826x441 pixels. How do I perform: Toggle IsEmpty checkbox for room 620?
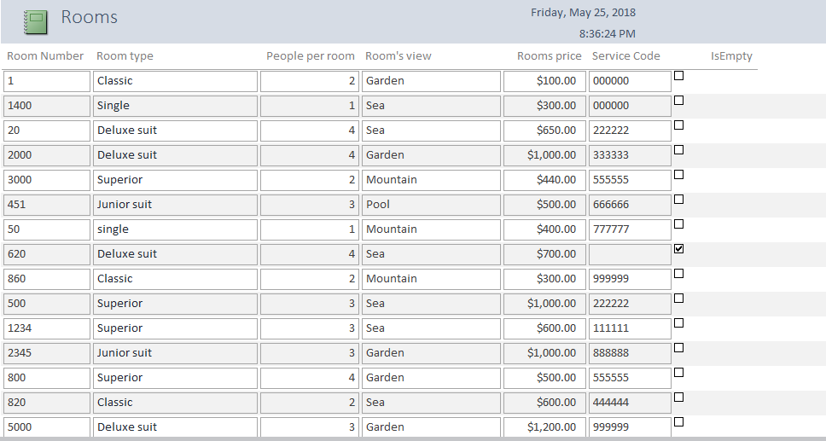click(x=679, y=249)
